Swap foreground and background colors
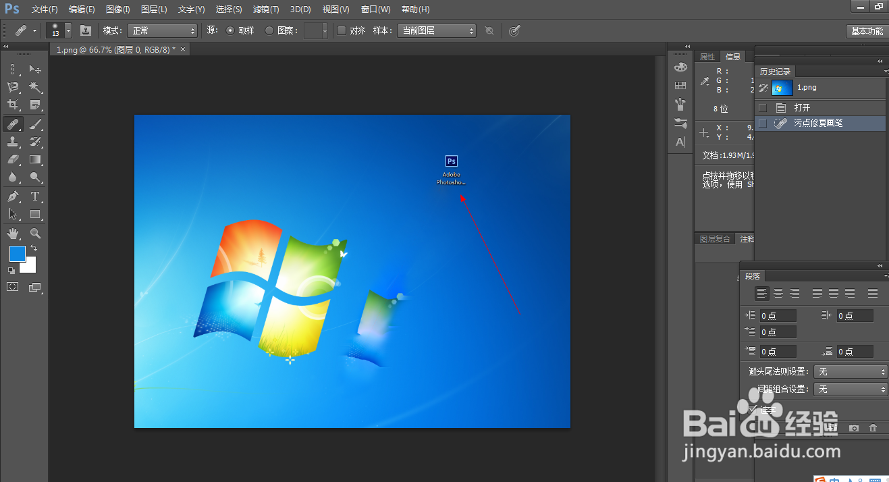The height and width of the screenshot is (482, 889). pyautogui.click(x=34, y=248)
